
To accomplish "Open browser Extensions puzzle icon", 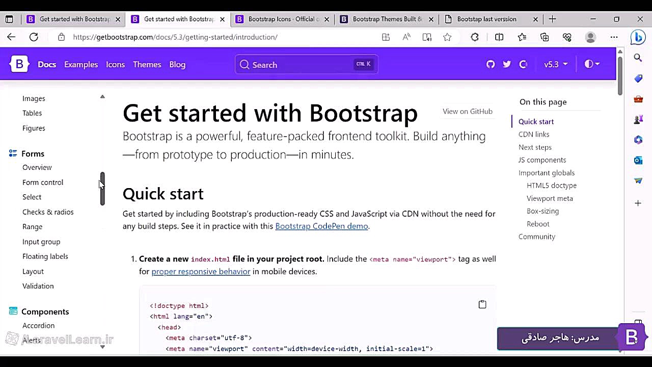I will 475,37.
